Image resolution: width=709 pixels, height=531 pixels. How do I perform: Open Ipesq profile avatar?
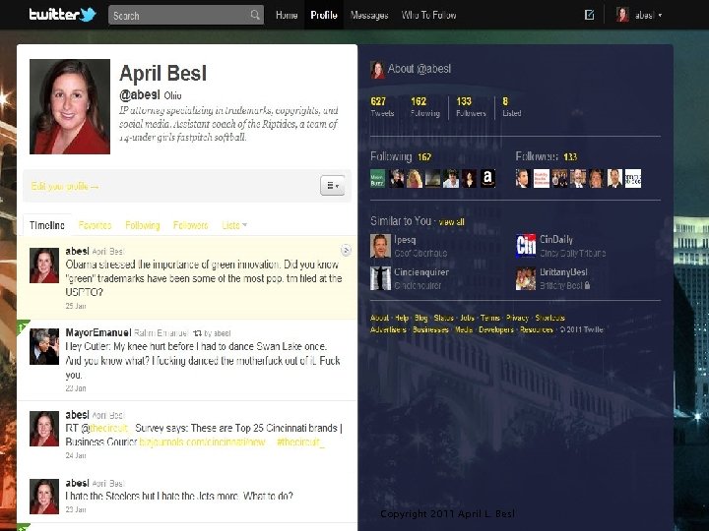(380, 246)
